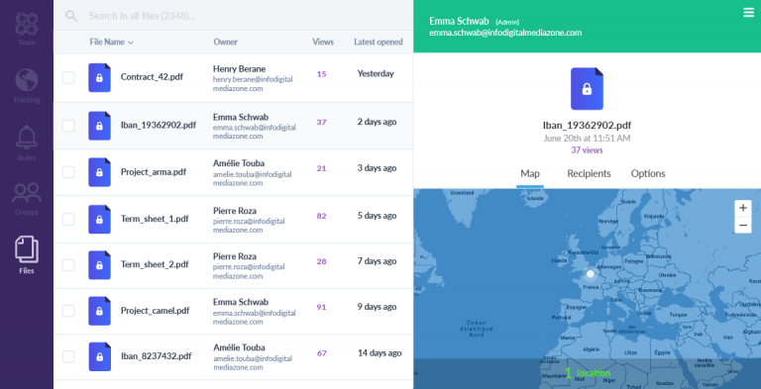Click the 37 views link

click(587, 150)
